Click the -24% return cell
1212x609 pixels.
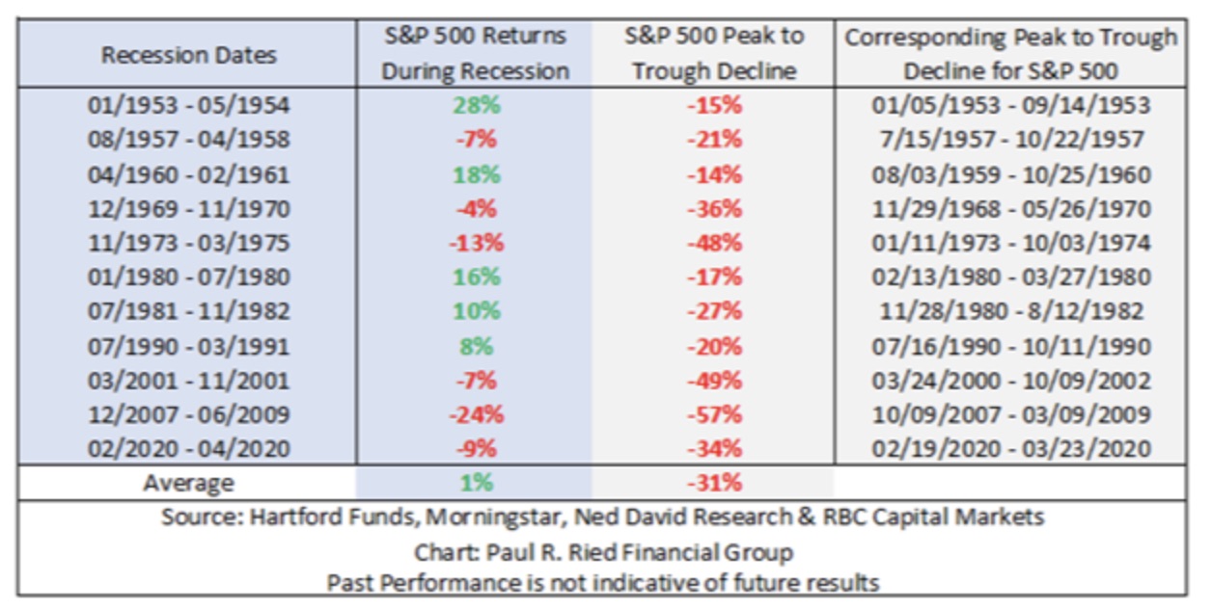click(475, 414)
